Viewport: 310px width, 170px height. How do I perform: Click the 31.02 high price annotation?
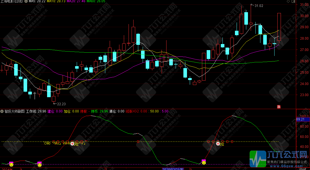coord(258,6)
